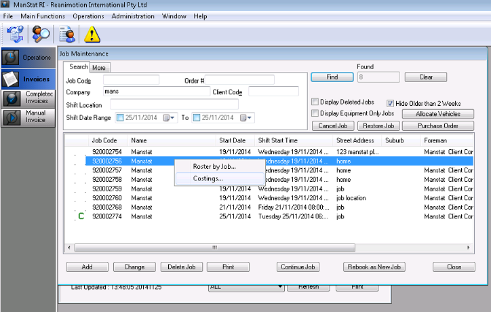Toggle Display Deleted Jobs checkbox

click(315, 102)
